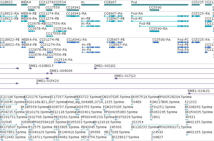Select the CG17556 gene label
The image size is (214, 141).
[x=53, y=7]
